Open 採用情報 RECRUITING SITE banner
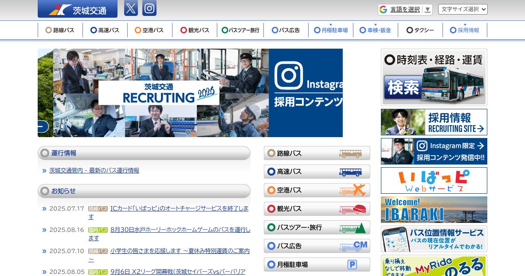The image size is (525, 276). pyautogui.click(x=434, y=122)
